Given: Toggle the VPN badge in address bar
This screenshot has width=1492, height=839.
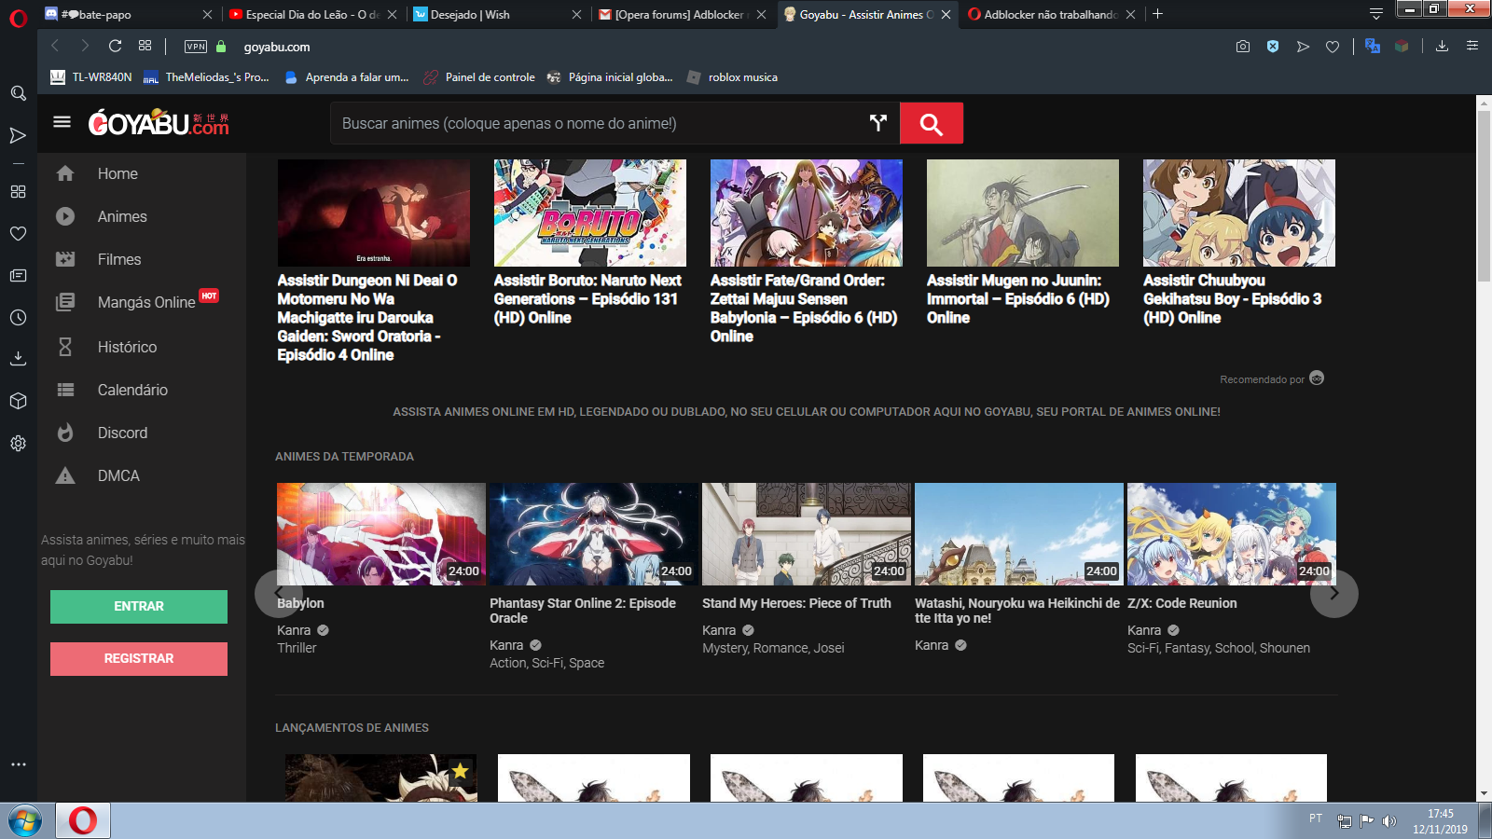Looking at the screenshot, I should point(196,47).
